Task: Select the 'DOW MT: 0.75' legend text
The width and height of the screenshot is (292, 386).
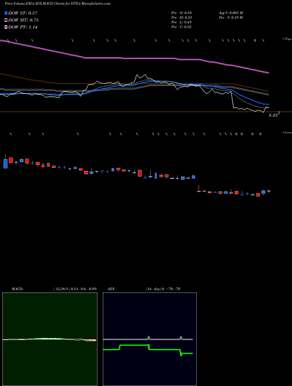Action: (x=23, y=20)
